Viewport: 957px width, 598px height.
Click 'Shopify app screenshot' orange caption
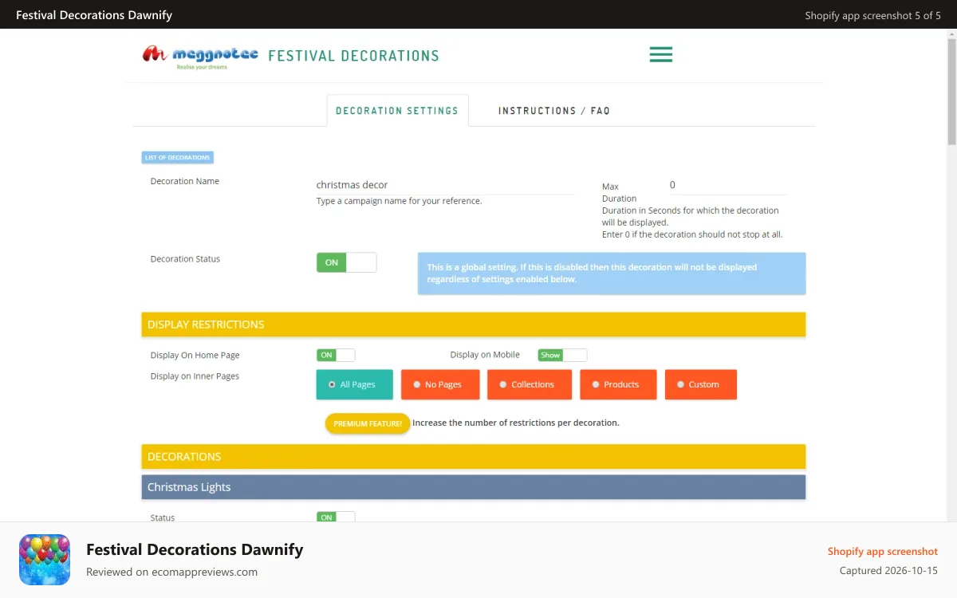[x=883, y=551]
